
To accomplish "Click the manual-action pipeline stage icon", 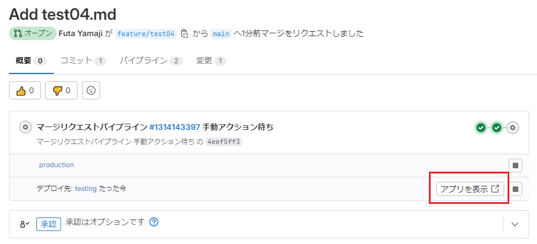I will pos(513,128).
